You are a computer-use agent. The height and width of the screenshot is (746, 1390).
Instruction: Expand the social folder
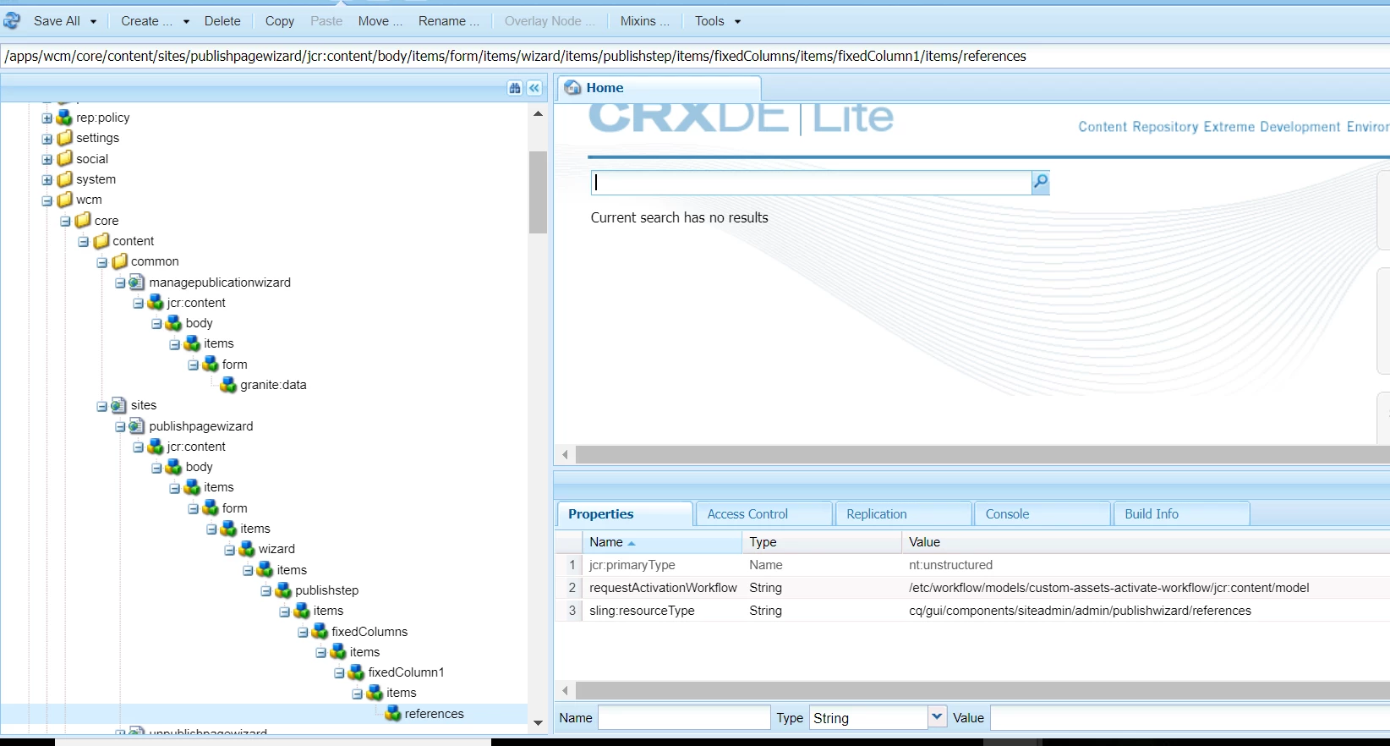click(47, 159)
